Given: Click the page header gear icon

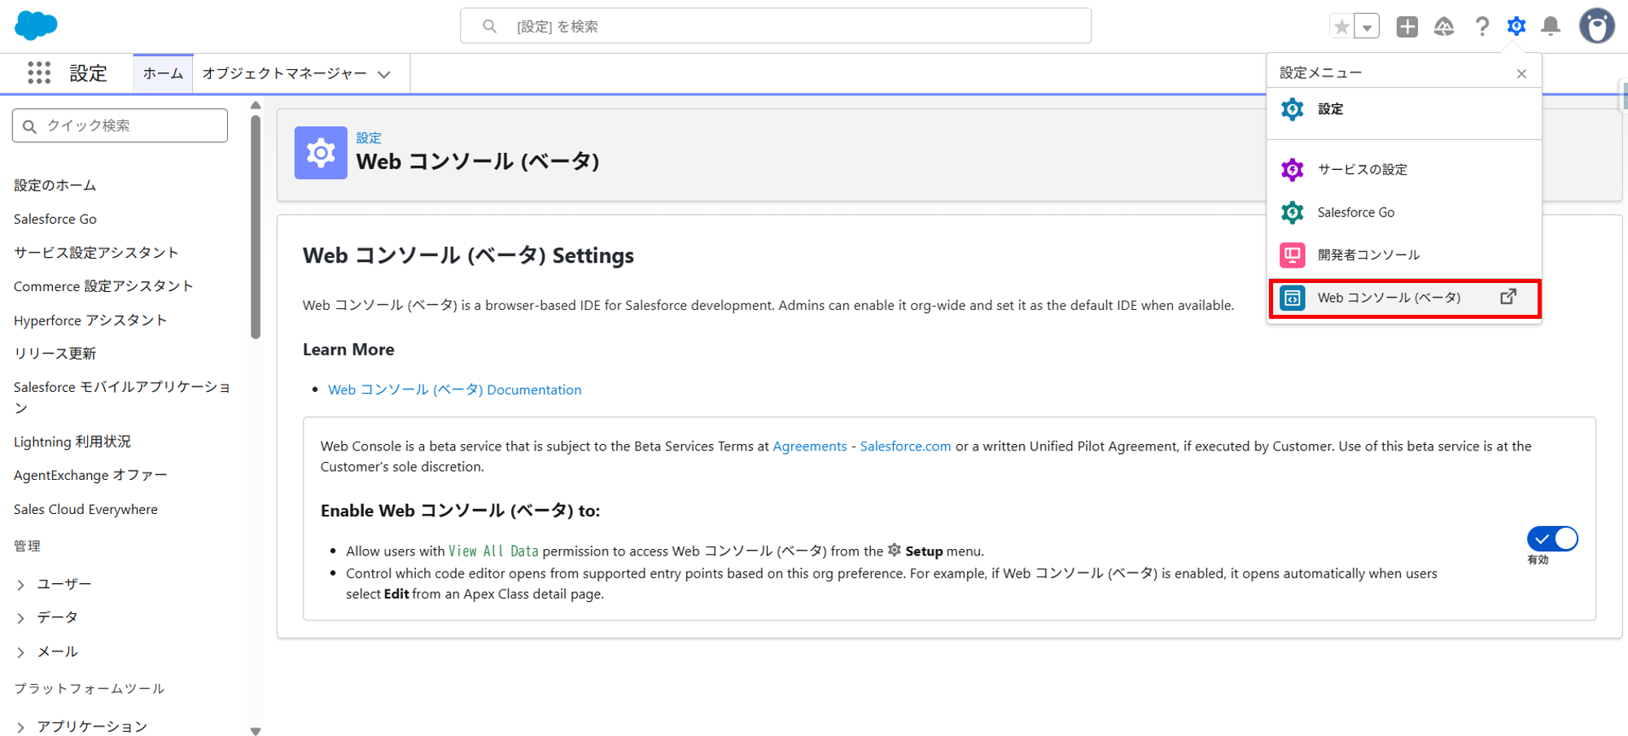Looking at the screenshot, I should [321, 153].
